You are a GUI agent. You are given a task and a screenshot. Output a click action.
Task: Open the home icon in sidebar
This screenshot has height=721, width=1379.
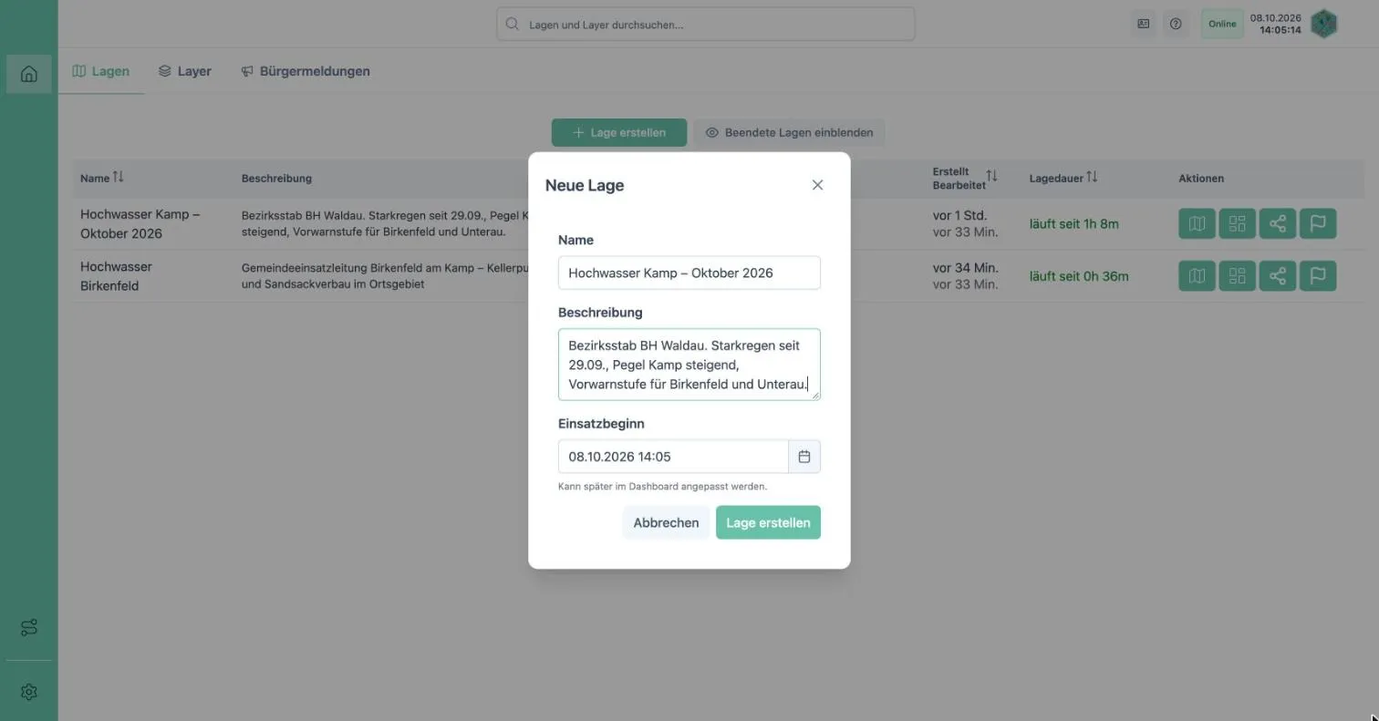(28, 74)
